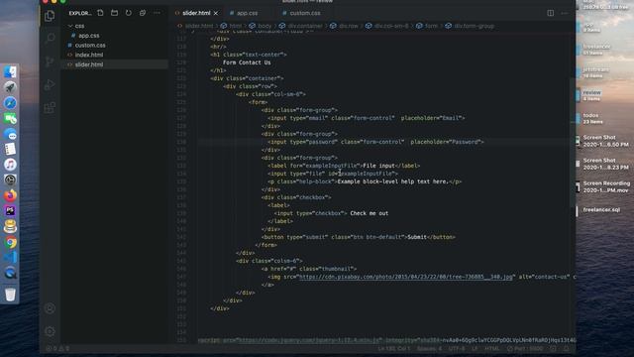Open editor more actions menu

(x=565, y=13)
